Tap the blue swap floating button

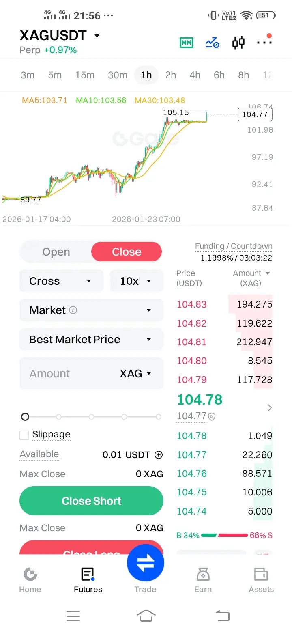pos(145,563)
